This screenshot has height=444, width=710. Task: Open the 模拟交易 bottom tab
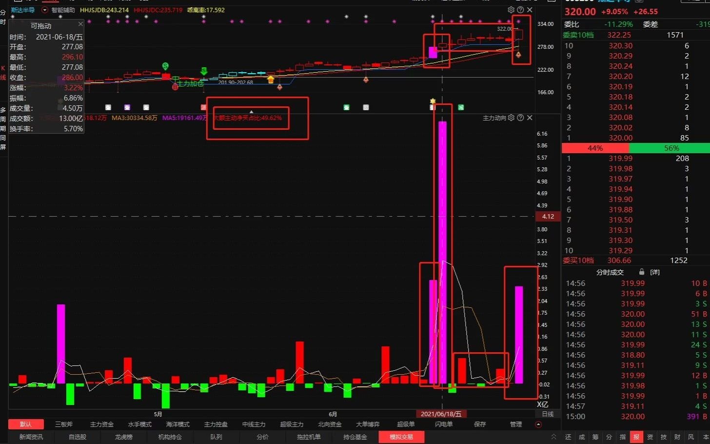click(401, 437)
